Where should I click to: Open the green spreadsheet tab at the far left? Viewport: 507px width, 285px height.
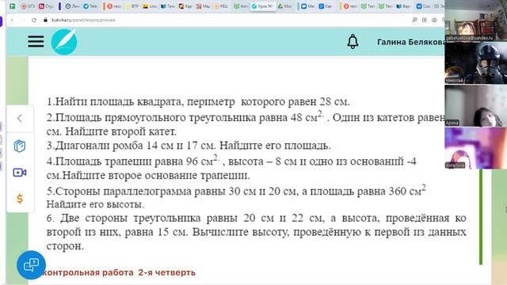[x=13, y=6]
